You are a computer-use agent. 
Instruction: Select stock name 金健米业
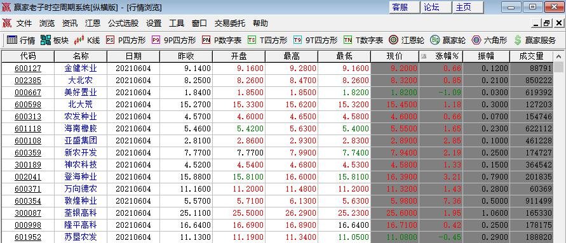(81, 68)
